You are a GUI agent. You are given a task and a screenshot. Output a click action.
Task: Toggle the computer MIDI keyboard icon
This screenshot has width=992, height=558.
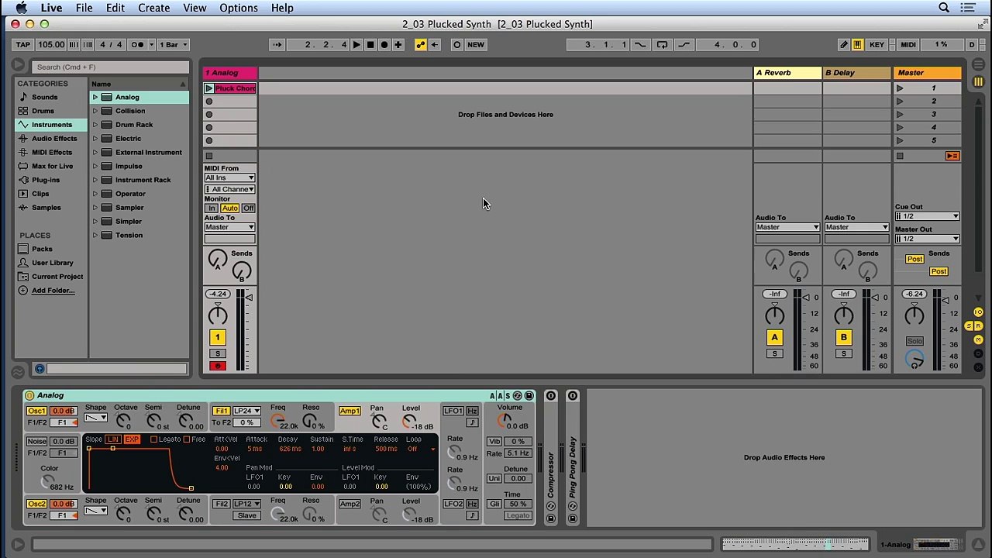857,44
